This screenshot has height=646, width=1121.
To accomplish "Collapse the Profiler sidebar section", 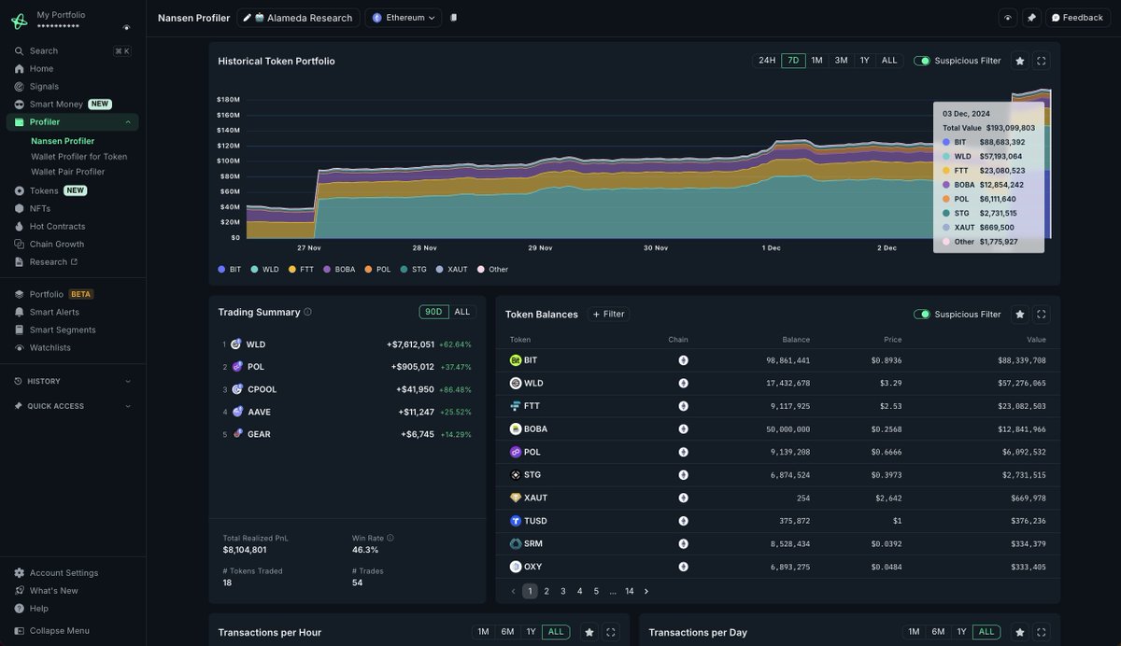I will (128, 122).
